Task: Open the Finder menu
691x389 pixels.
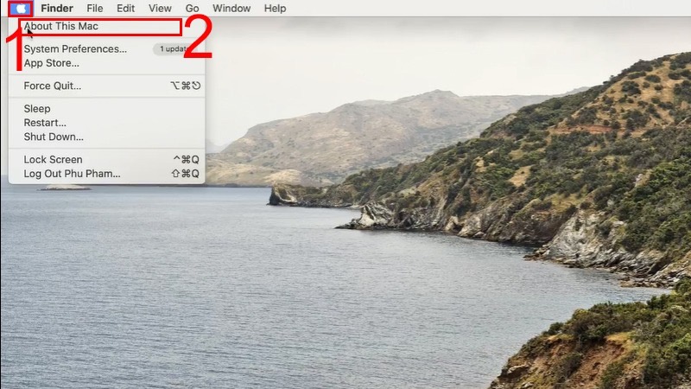Action: (57, 9)
